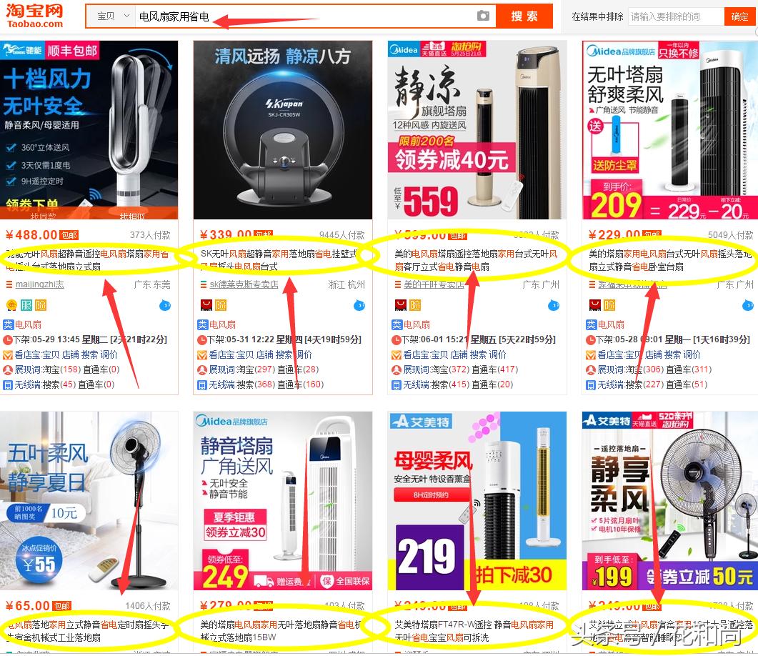Click the red Tmall badge under sk德莱克斯专卖店
The width and height of the screenshot is (758, 656).
pos(206,305)
